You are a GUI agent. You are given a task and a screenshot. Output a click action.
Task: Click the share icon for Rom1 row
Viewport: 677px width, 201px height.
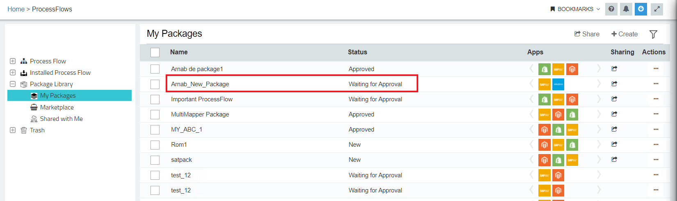(614, 144)
